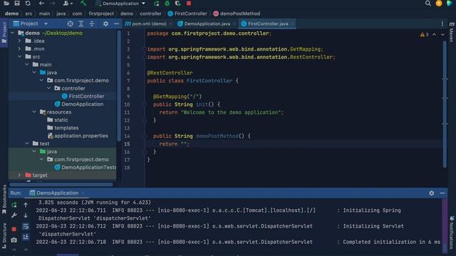This screenshot has width=456, height=256.
Task: Take thread dump with camera icon
Action: coord(14,240)
